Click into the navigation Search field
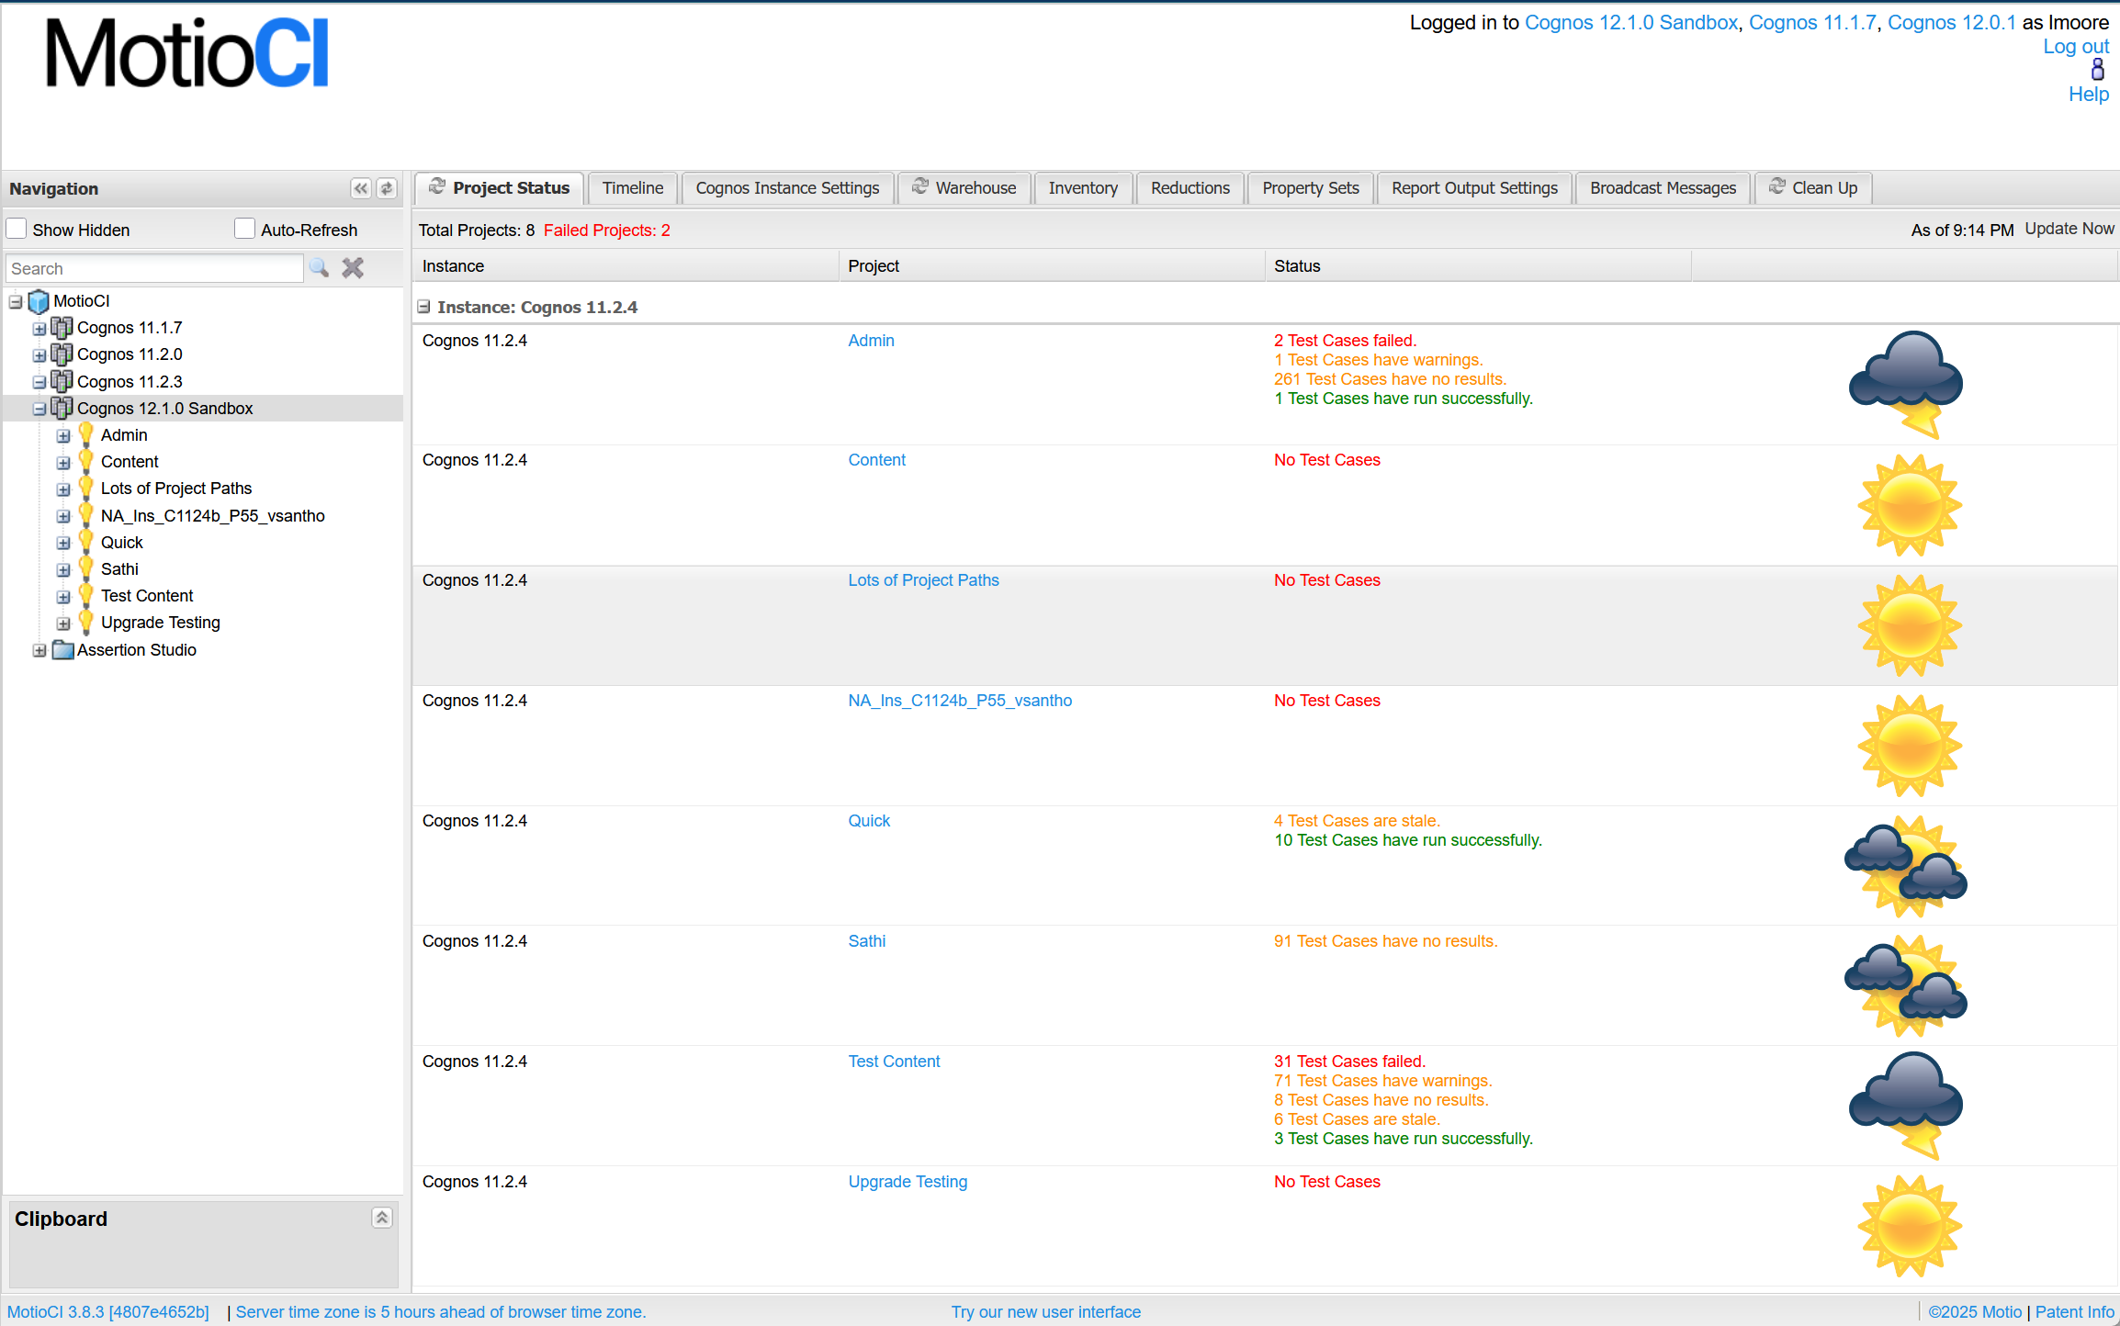The height and width of the screenshot is (1326, 2120). [x=154, y=268]
